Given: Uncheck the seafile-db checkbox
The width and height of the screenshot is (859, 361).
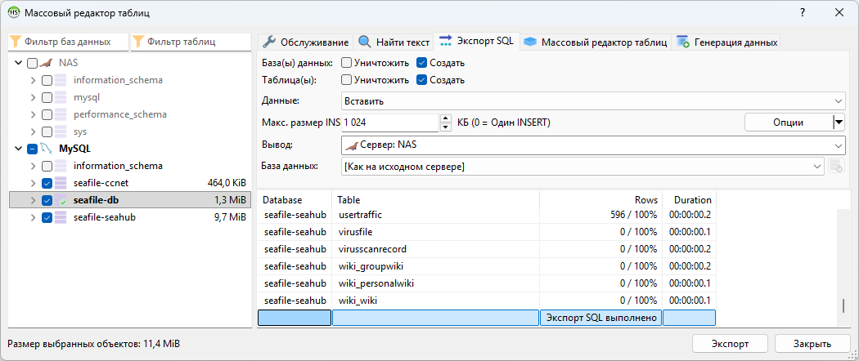Looking at the screenshot, I should coord(47,200).
